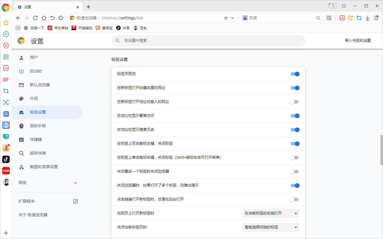Click the 小红书 sidebar icon
The height and width of the screenshot is (239, 383).
pos(6,171)
